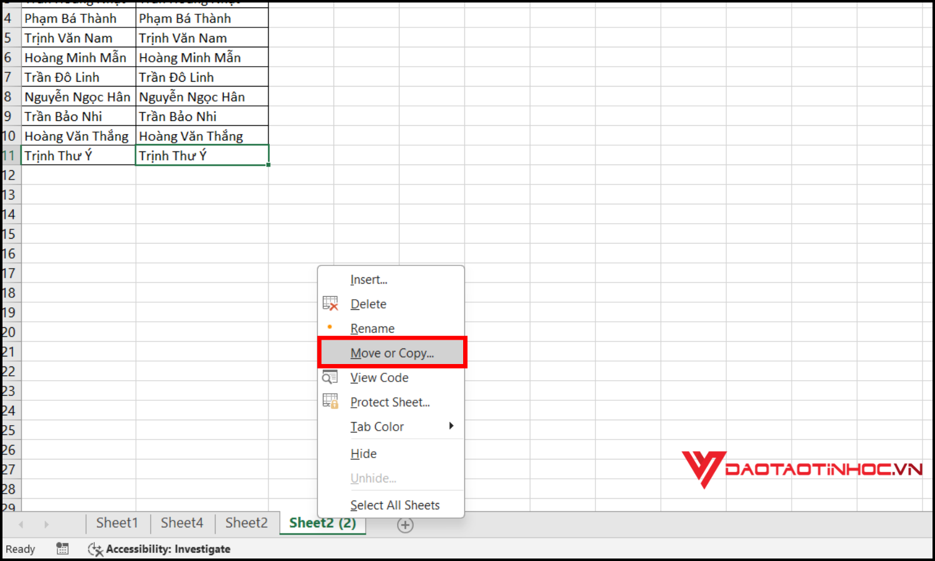Image resolution: width=935 pixels, height=561 pixels.
Task: Choose Move or Copy from context menu
Action: coord(391,353)
